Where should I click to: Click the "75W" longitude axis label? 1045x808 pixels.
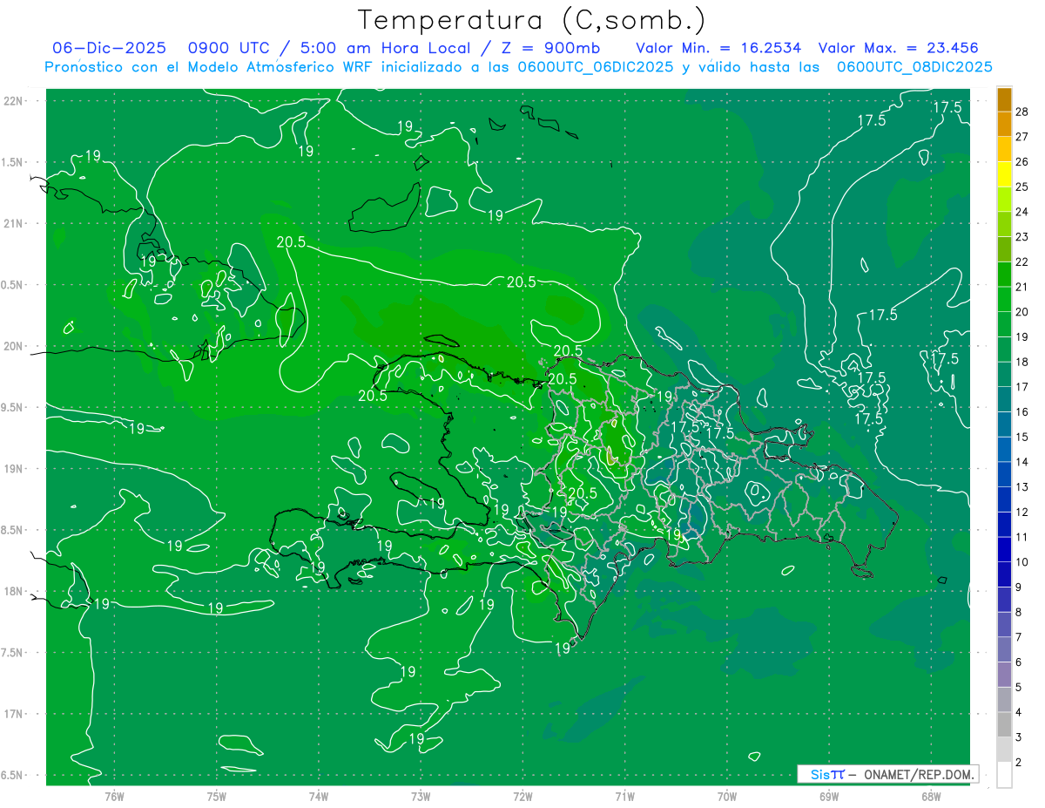[x=217, y=797]
